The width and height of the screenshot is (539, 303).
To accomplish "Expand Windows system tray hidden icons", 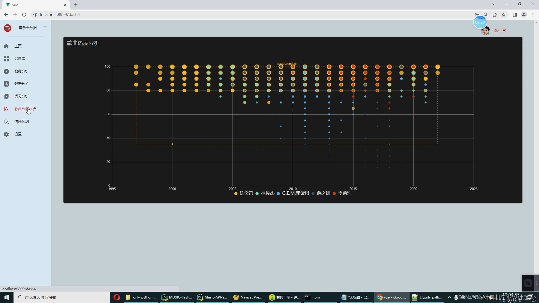I will tap(449, 297).
